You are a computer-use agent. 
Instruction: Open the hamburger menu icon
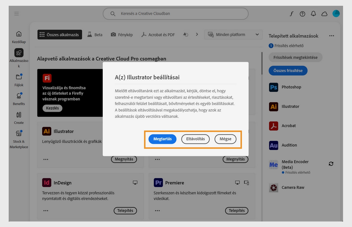[17, 13]
